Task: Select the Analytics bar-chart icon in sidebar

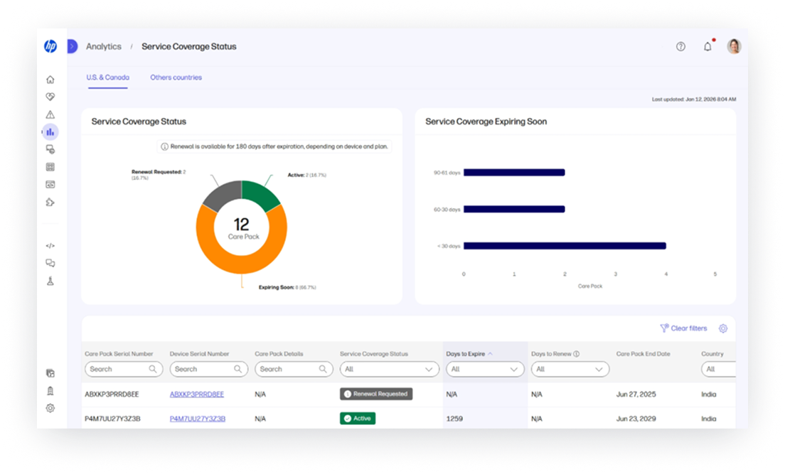Action: 50,131
